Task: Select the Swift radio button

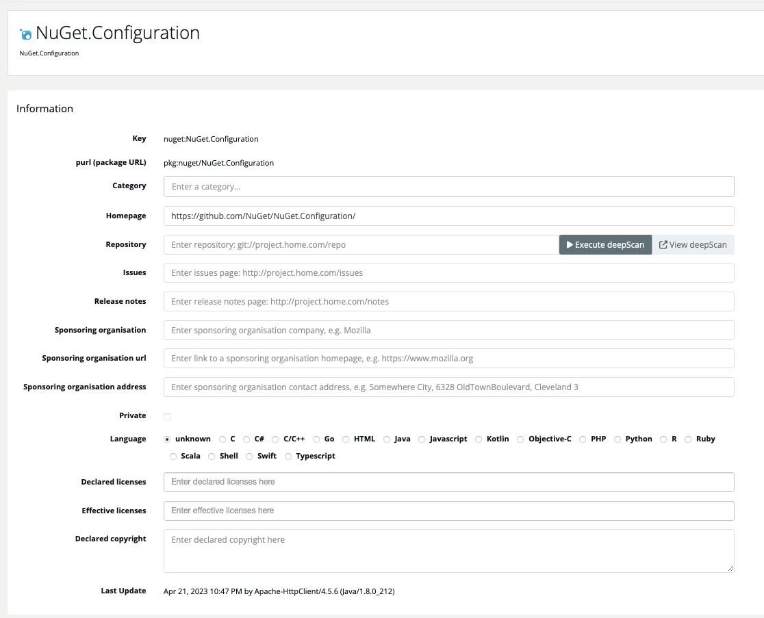Action: 249,456
